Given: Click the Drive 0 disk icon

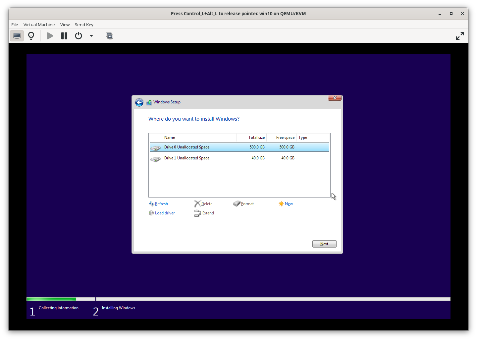Looking at the screenshot, I should (x=155, y=148).
